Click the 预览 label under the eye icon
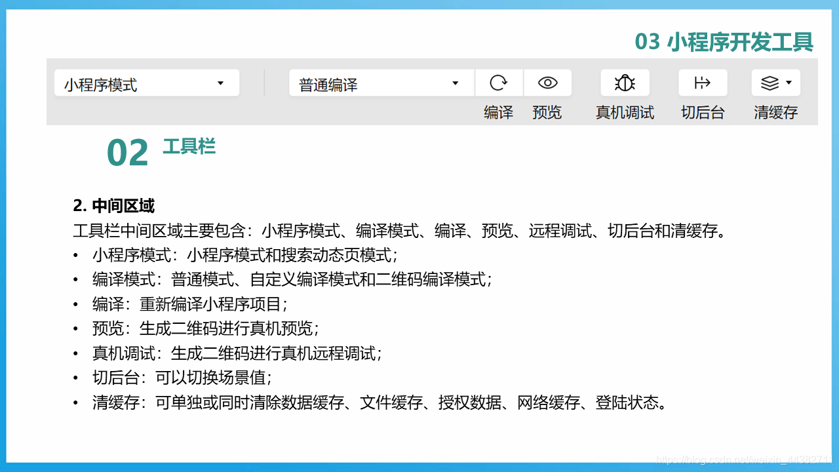The image size is (839, 472). 547,112
